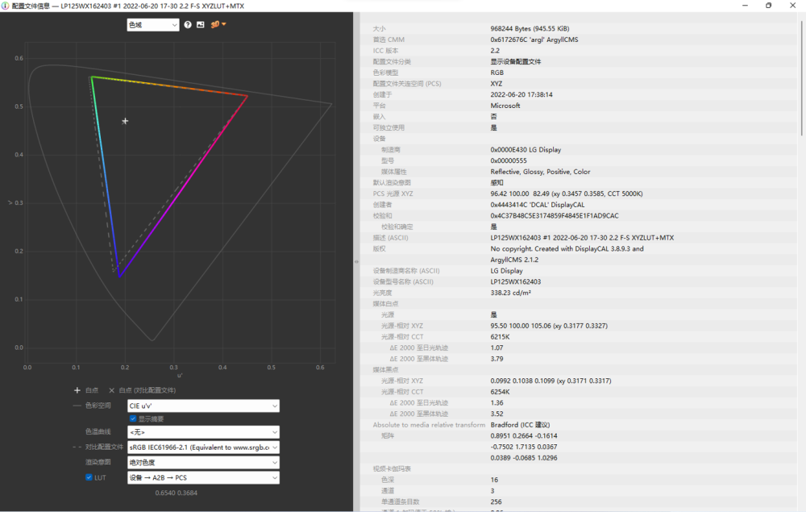Click the red vertex of the gamut triangle
Image resolution: width=806 pixels, height=512 pixels.
[x=247, y=96]
